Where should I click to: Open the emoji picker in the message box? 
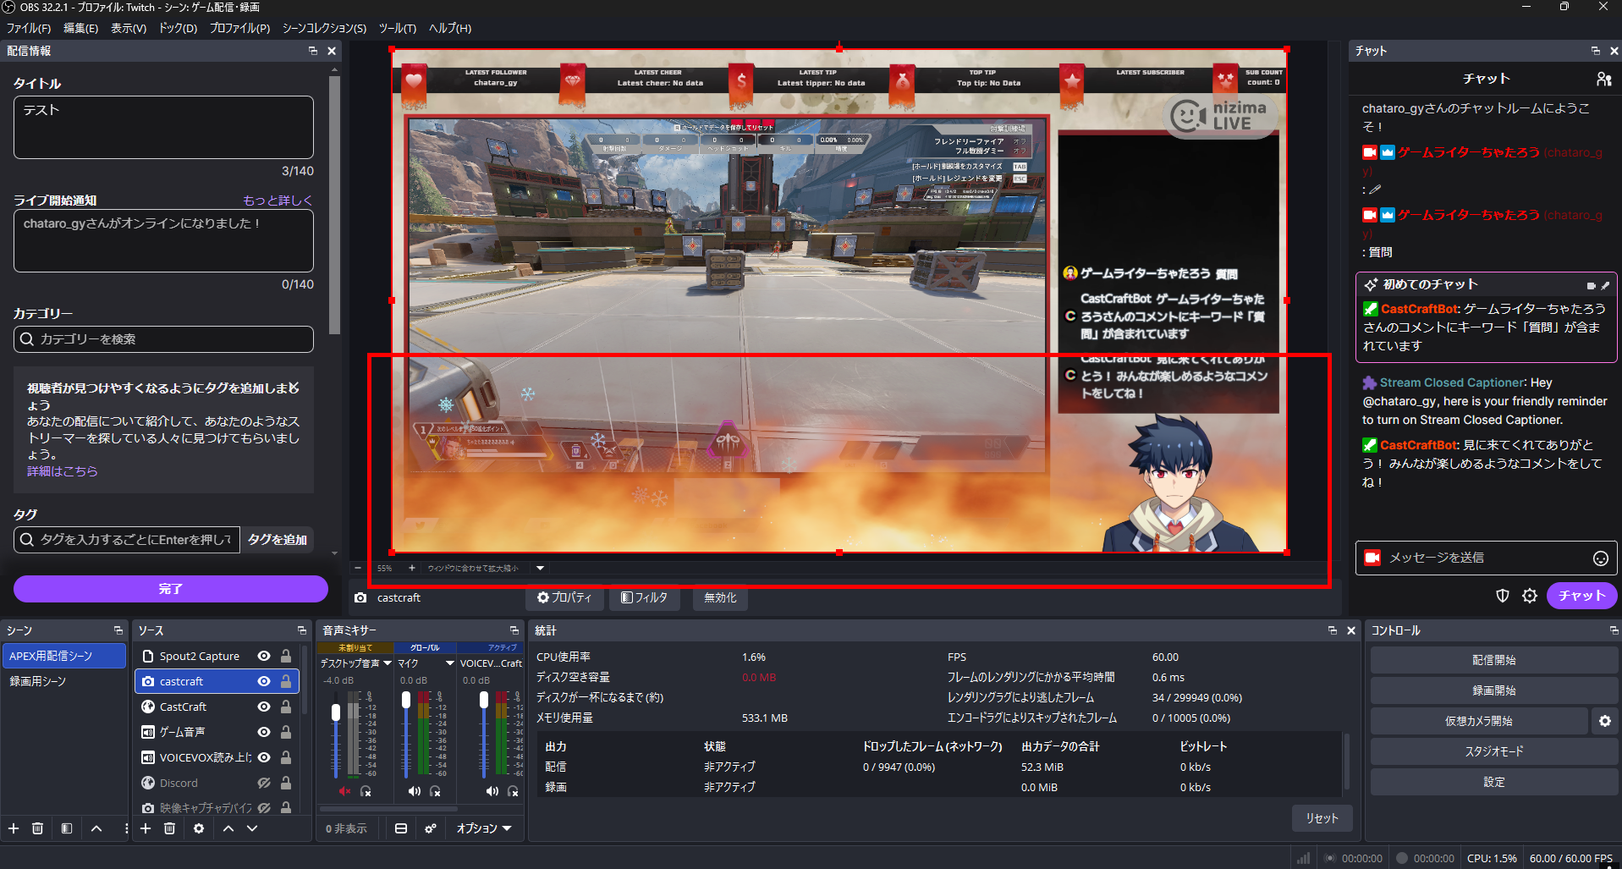(x=1600, y=558)
